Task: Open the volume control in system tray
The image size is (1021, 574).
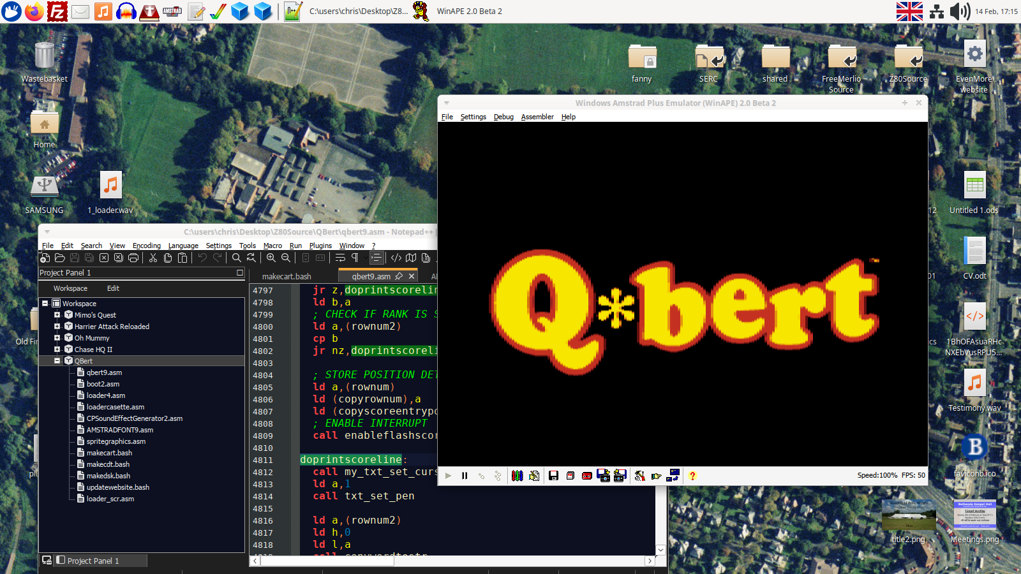Action: 960,11
